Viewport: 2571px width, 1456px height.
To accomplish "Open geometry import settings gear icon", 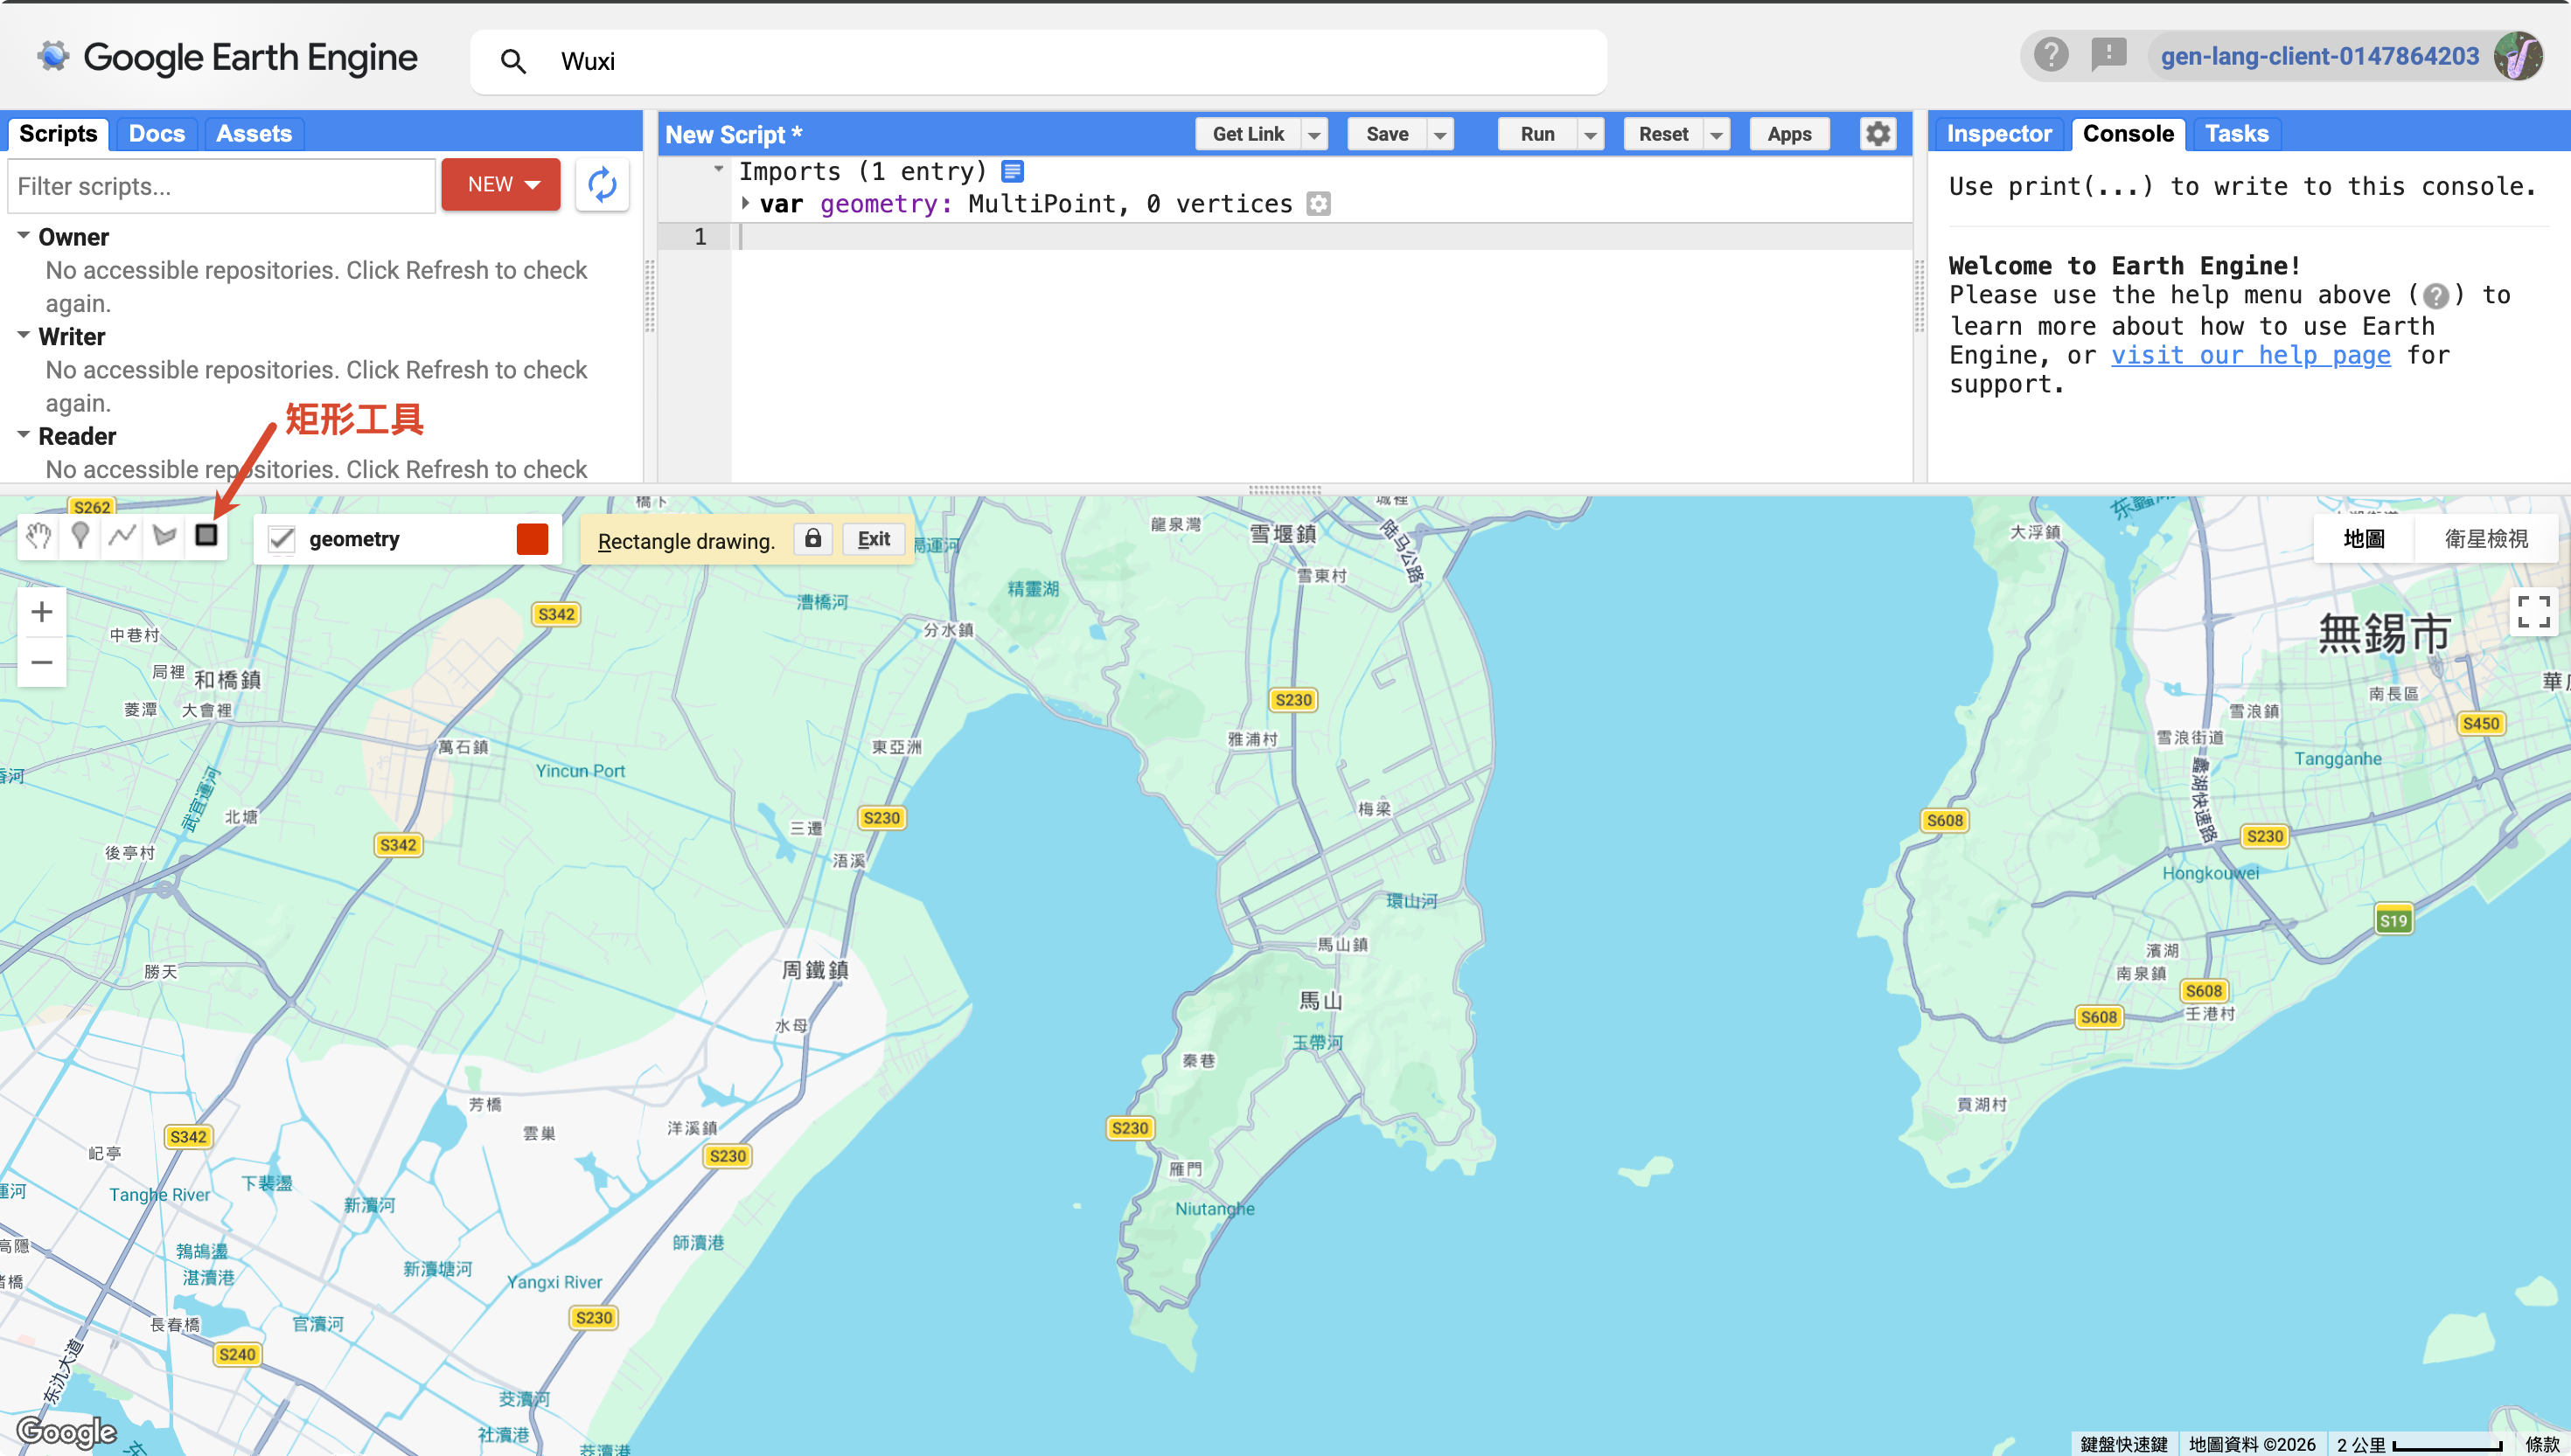I will [1319, 204].
